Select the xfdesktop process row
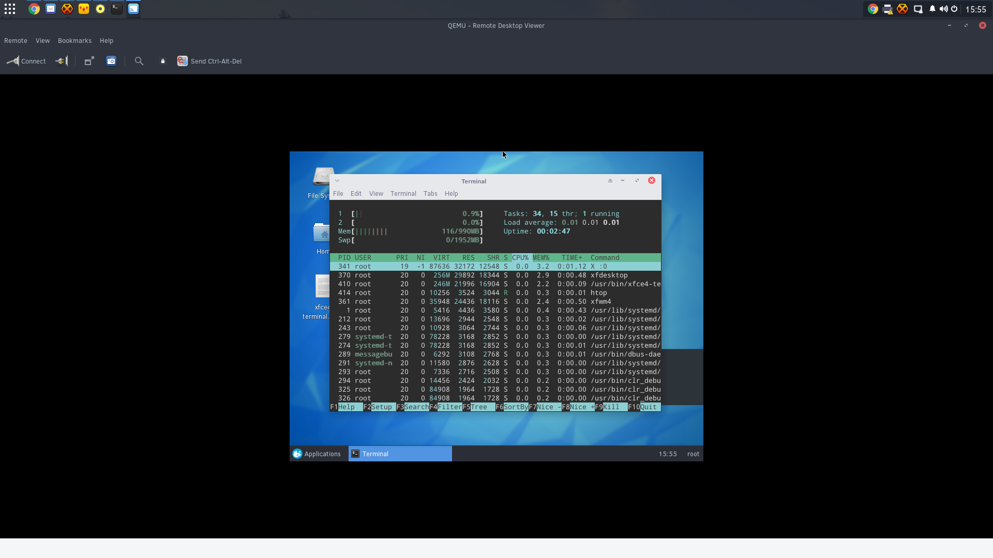Image resolution: width=993 pixels, height=558 pixels. pos(495,275)
